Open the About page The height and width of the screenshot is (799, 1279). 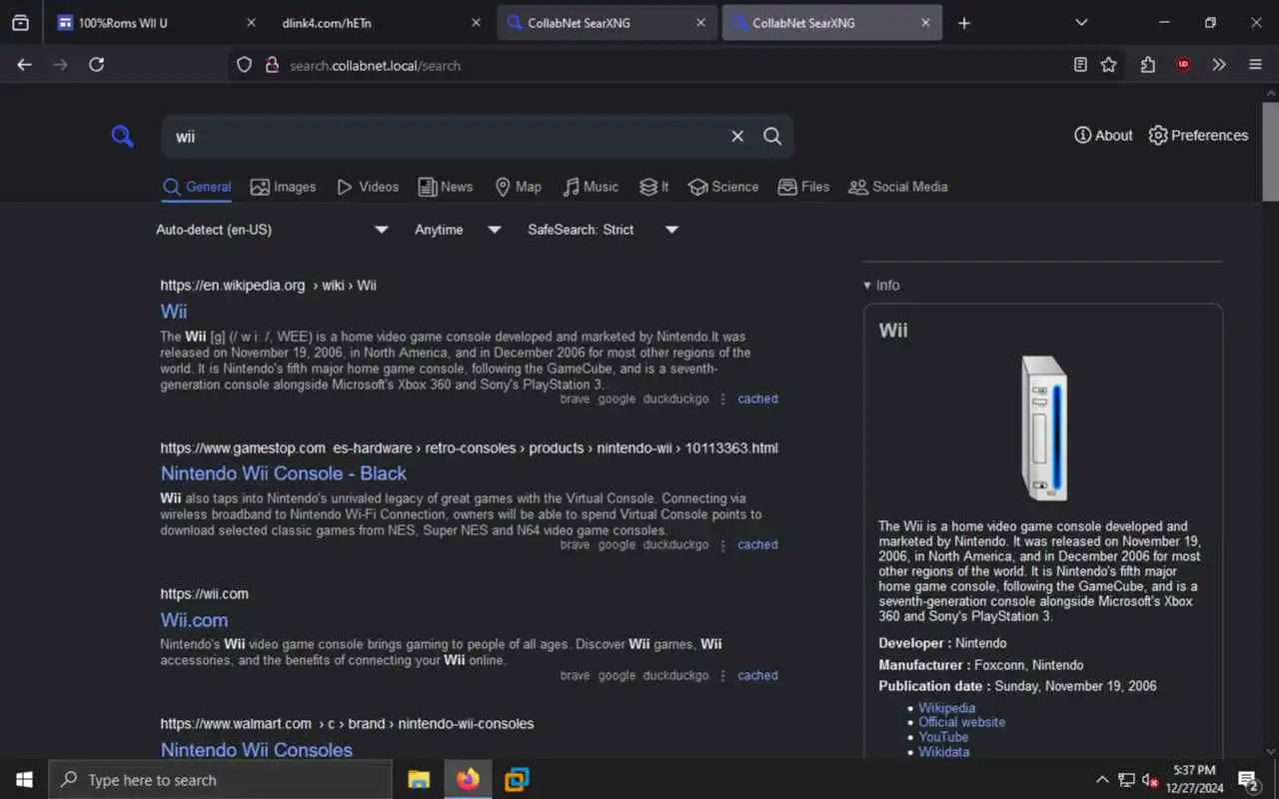pyautogui.click(x=1103, y=135)
